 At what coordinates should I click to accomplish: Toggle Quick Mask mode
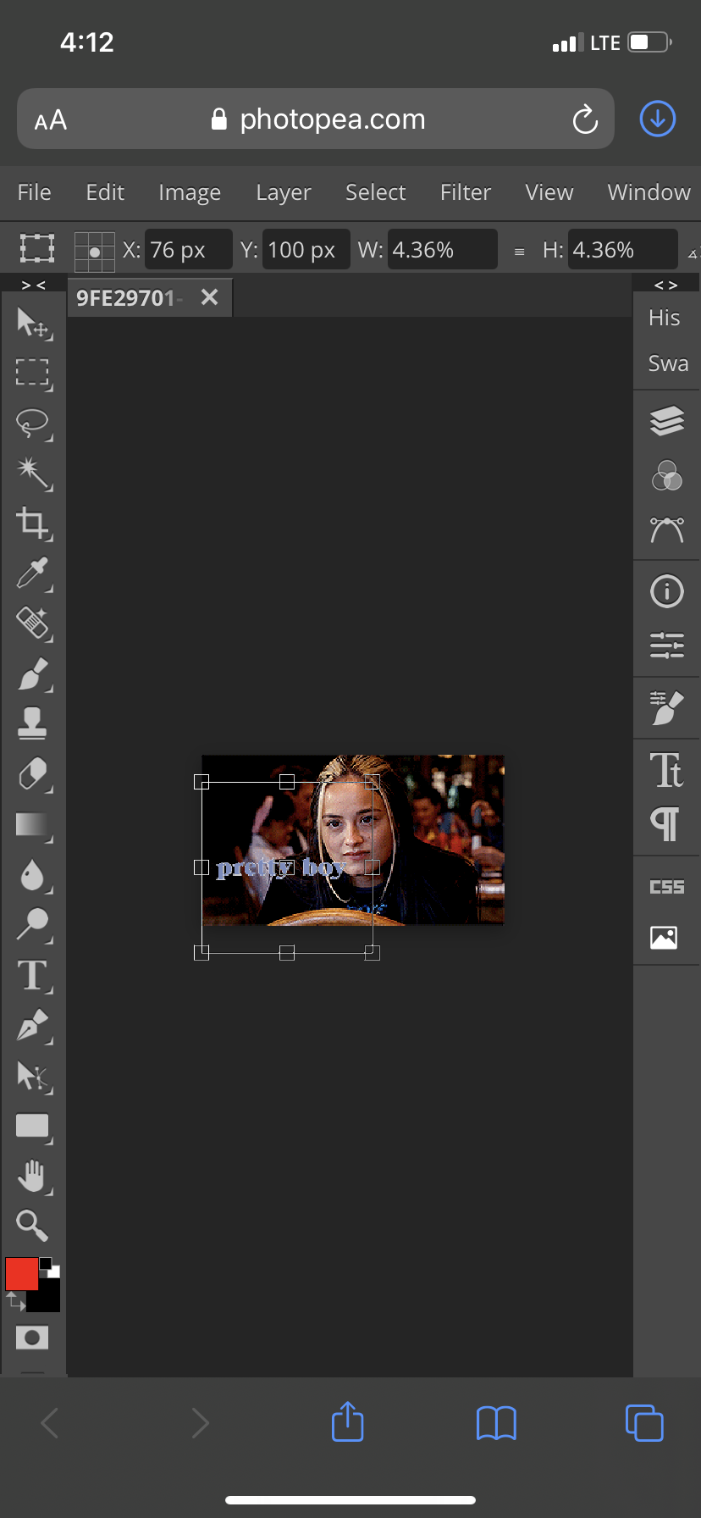pyautogui.click(x=32, y=1338)
